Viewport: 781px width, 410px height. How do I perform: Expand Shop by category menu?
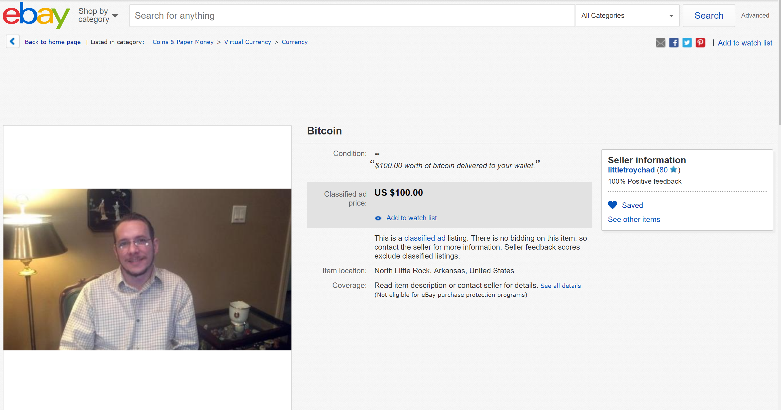point(98,15)
